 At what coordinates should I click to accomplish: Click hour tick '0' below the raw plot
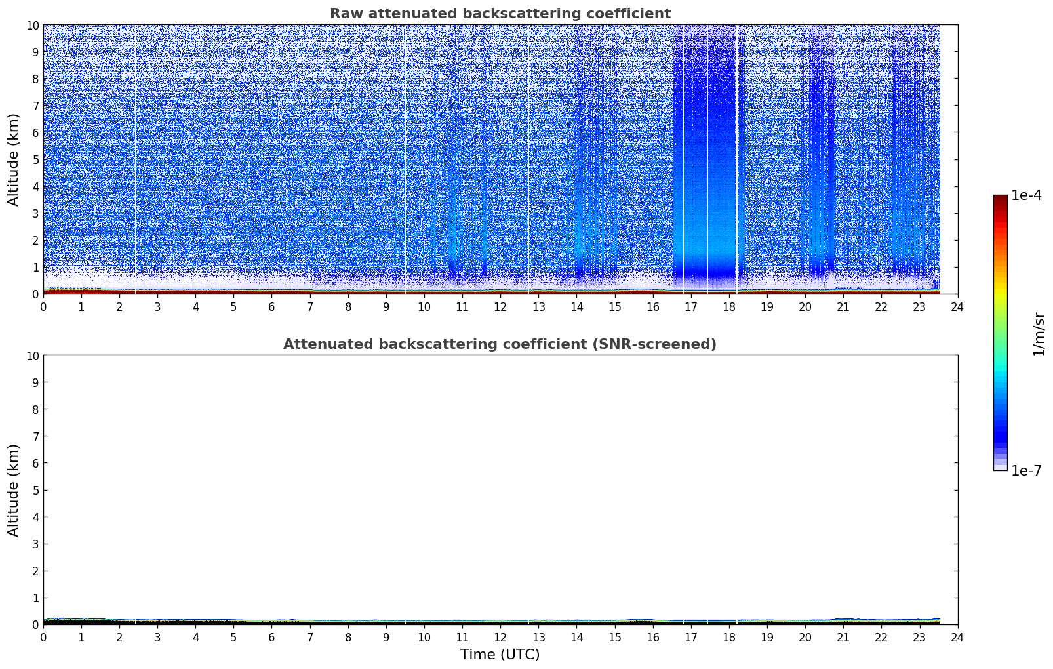click(43, 307)
